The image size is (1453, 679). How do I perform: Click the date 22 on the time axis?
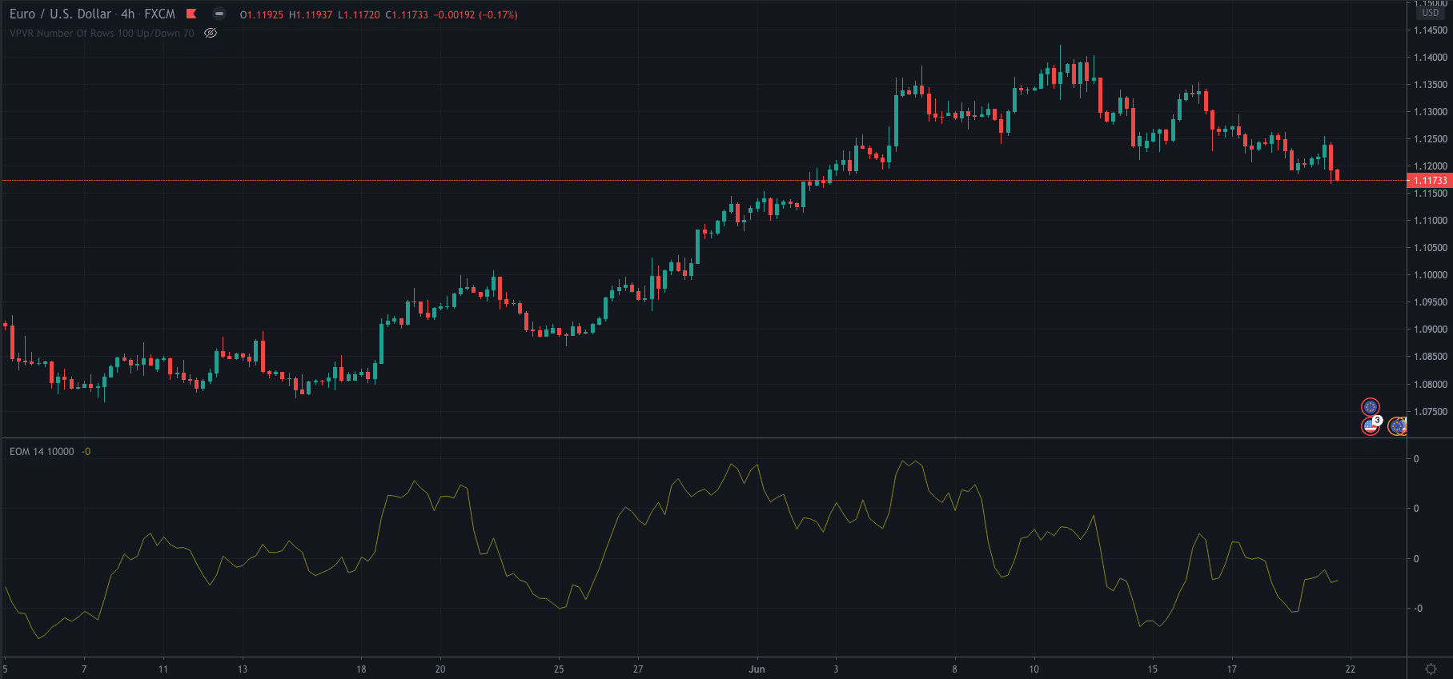click(1350, 669)
